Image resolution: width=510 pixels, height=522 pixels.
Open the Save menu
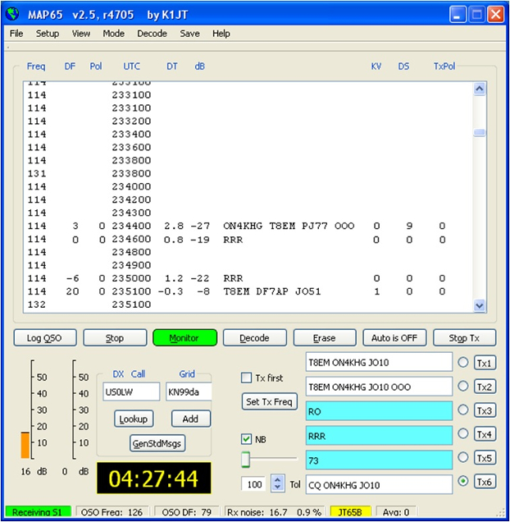point(189,34)
